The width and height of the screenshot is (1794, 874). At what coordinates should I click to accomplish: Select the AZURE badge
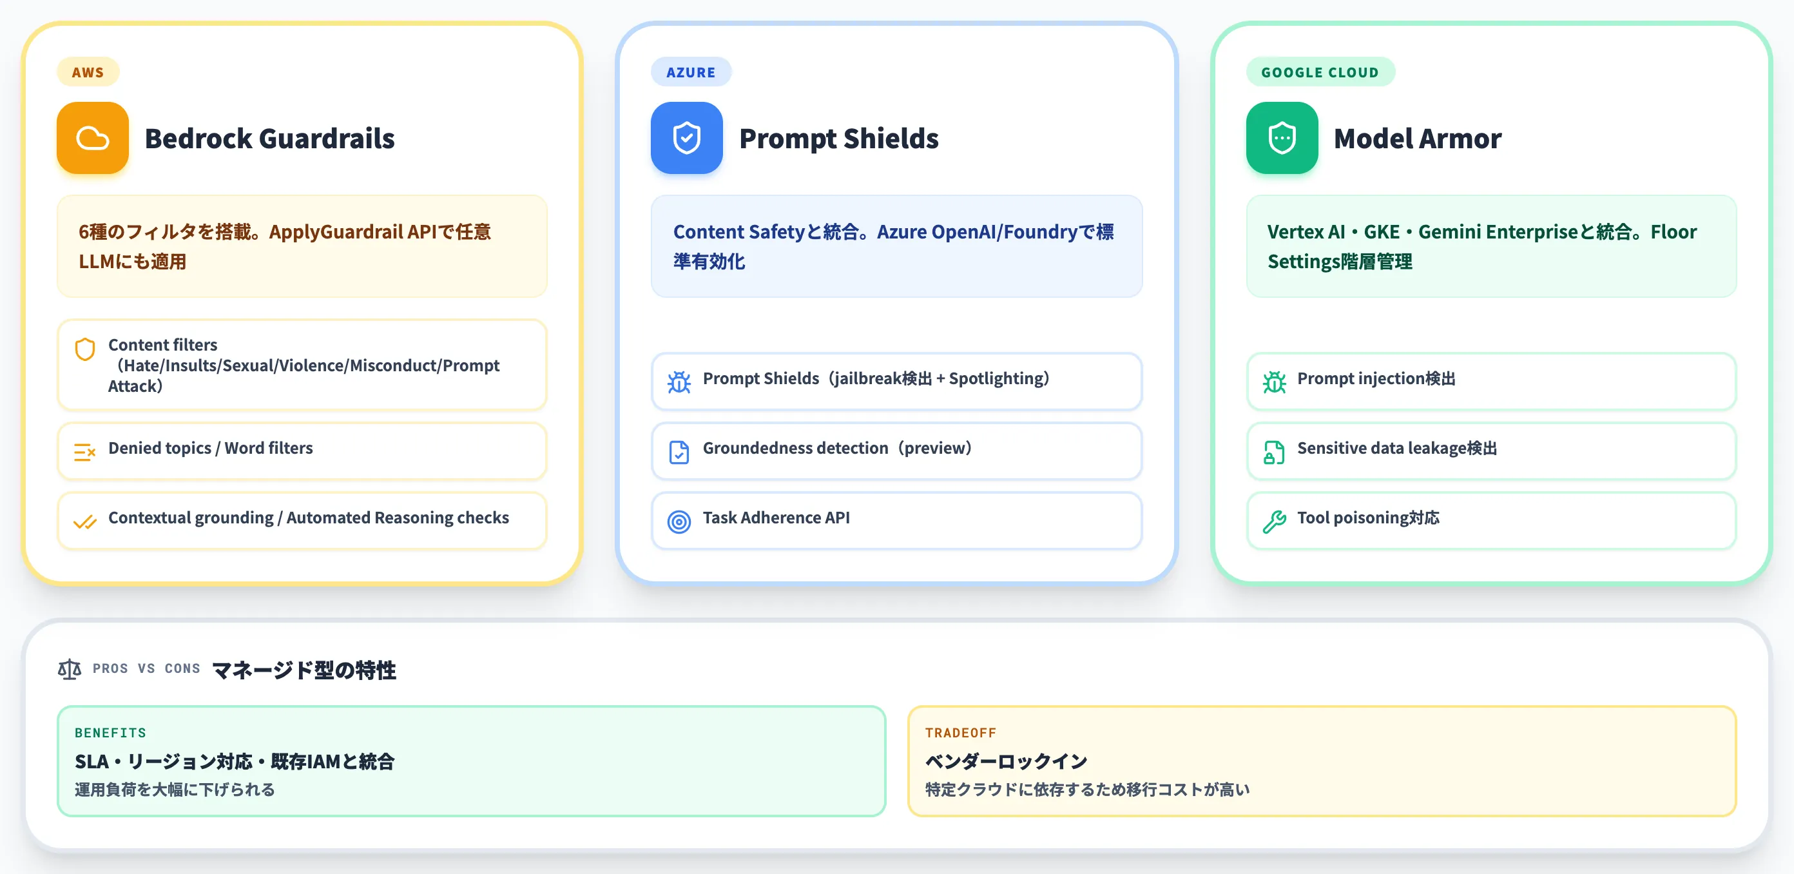[x=691, y=72]
